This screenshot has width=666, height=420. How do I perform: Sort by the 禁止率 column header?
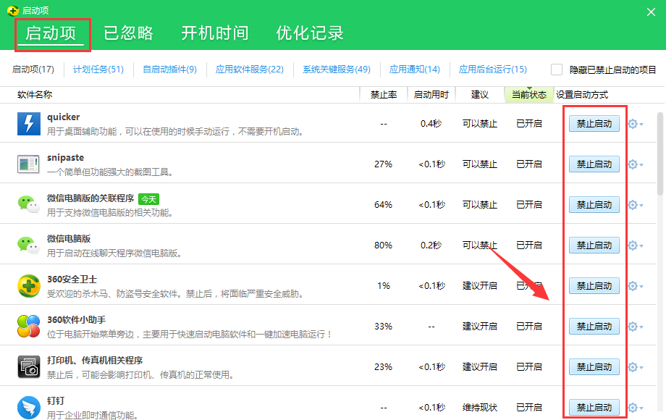(384, 95)
